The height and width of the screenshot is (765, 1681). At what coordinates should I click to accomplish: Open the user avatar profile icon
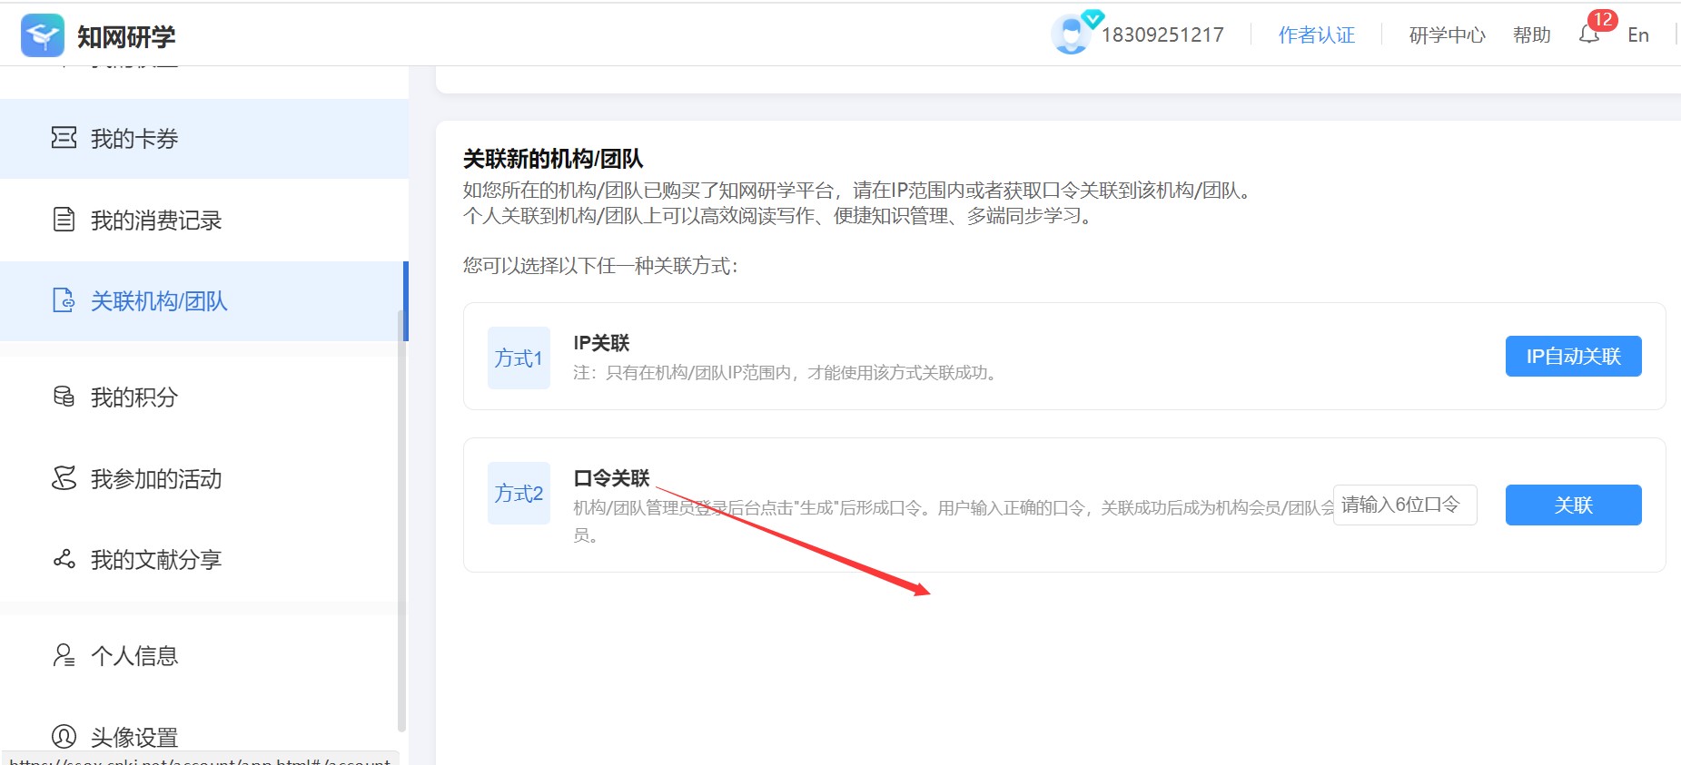[1071, 35]
